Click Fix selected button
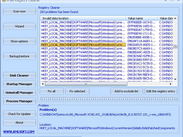The height and width of the screenshot is (137, 183). coord(77,91)
